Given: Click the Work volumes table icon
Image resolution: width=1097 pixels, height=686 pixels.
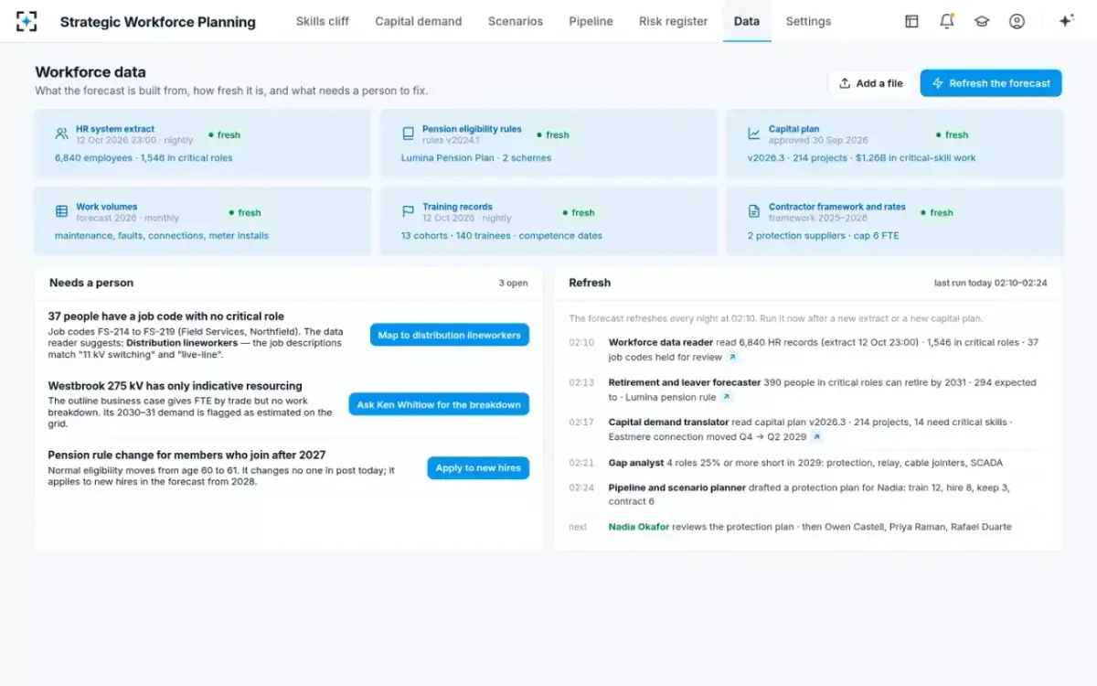Looking at the screenshot, I should 61,211.
